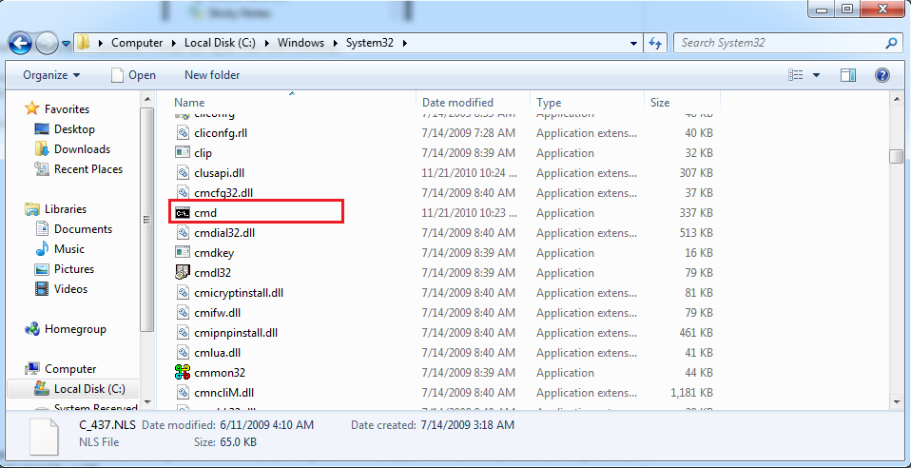
Task: Open the address bar history dropdown
Action: [x=634, y=43]
